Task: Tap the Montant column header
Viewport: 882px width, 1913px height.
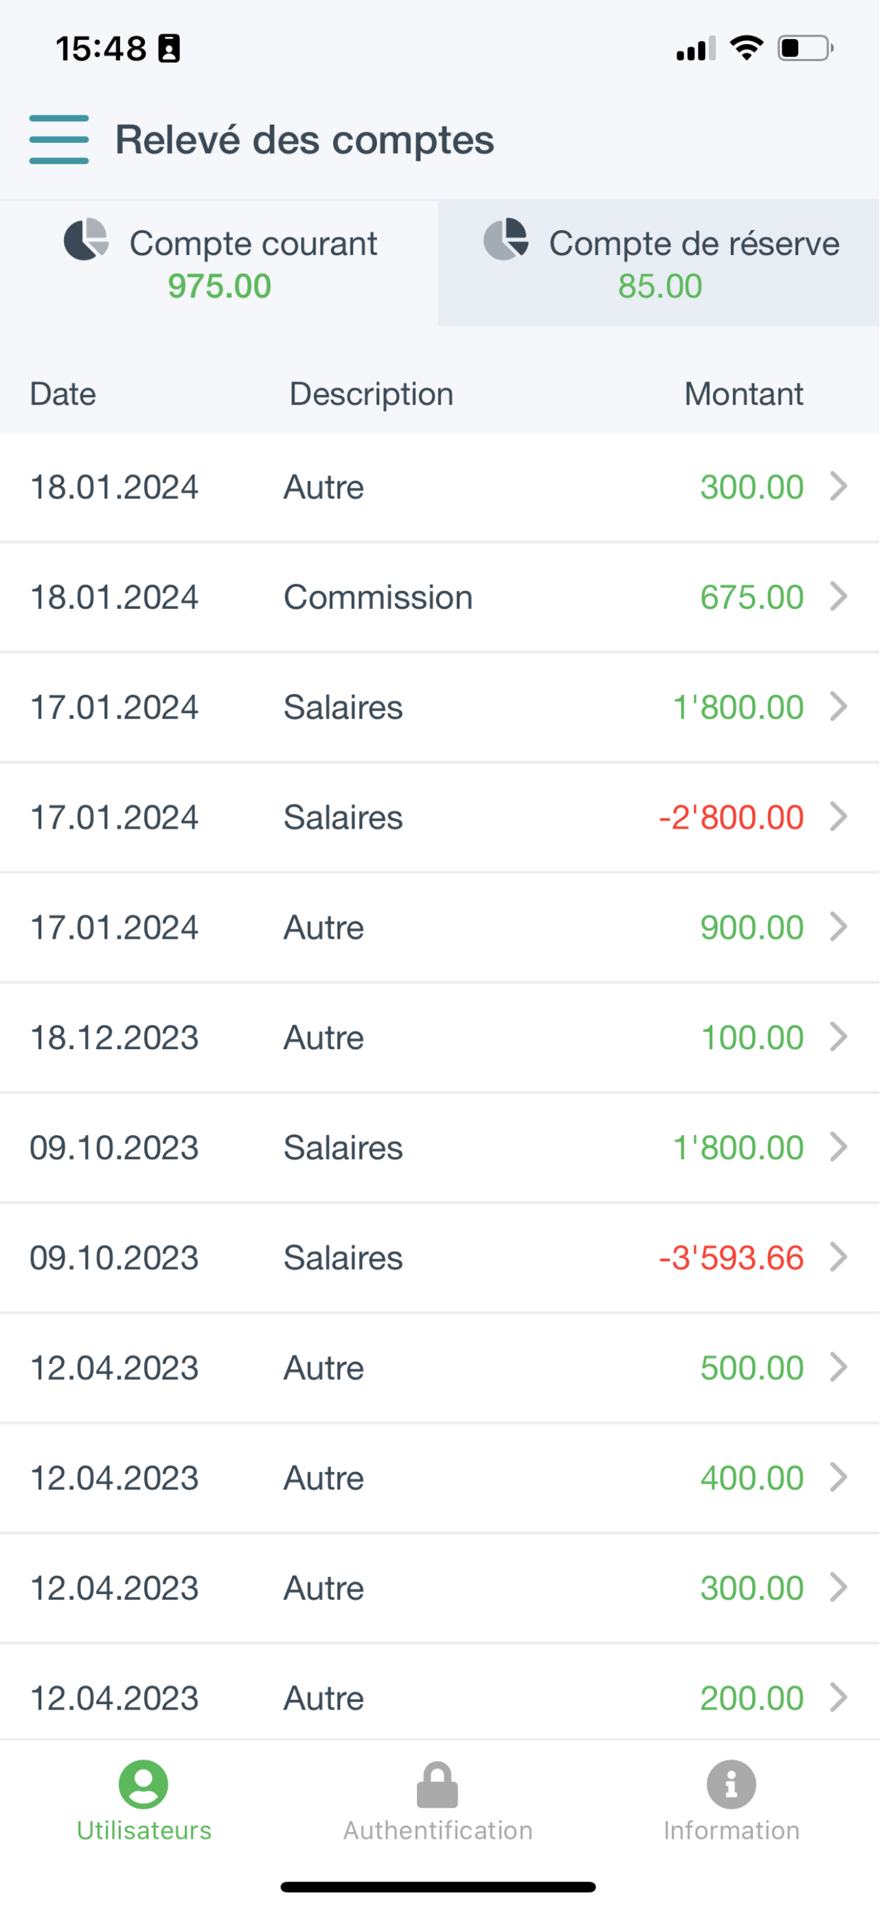Action: 744,394
